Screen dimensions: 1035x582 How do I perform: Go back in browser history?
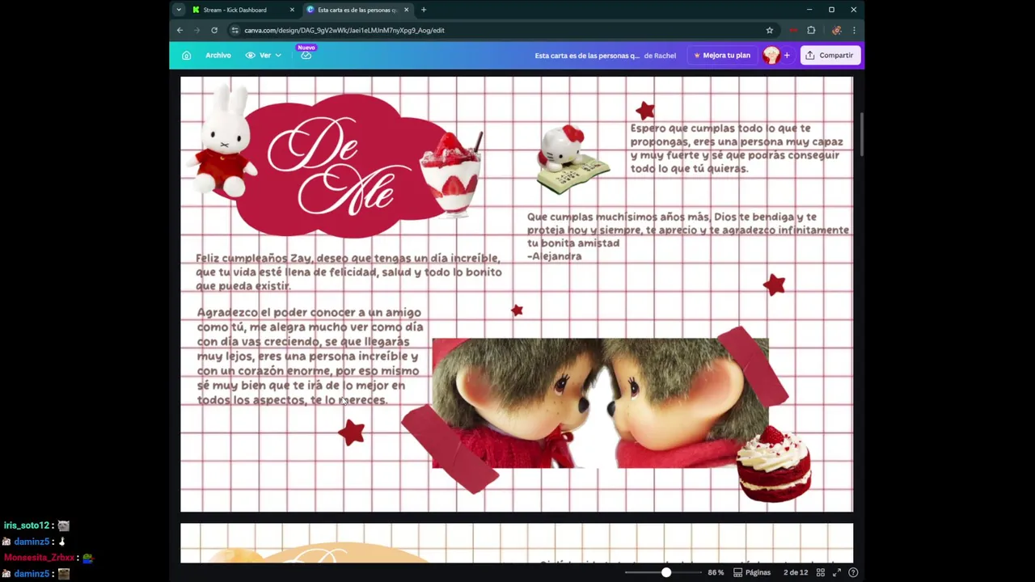coord(180,30)
